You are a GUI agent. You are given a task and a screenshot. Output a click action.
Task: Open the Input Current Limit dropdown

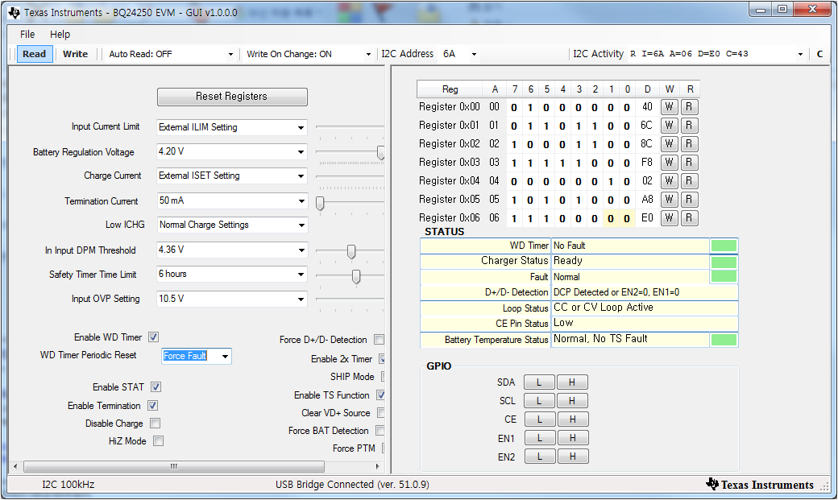pyautogui.click(x=301, y=128)
